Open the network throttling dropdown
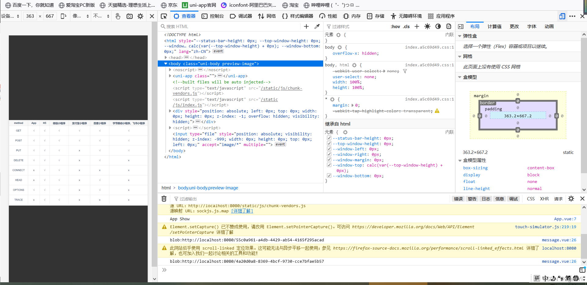This screenshot has width=587, height=285. tap(102, 16)
